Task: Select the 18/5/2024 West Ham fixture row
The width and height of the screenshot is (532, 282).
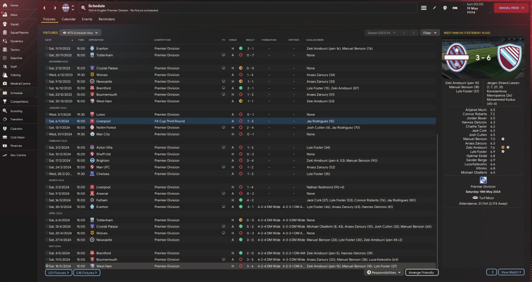Action: point(240,266)
